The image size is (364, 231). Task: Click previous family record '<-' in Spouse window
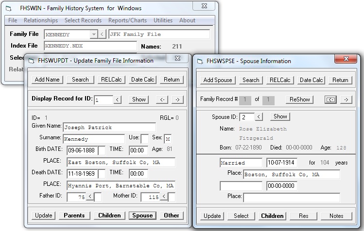pyautogui.click(x=330, y=100)
